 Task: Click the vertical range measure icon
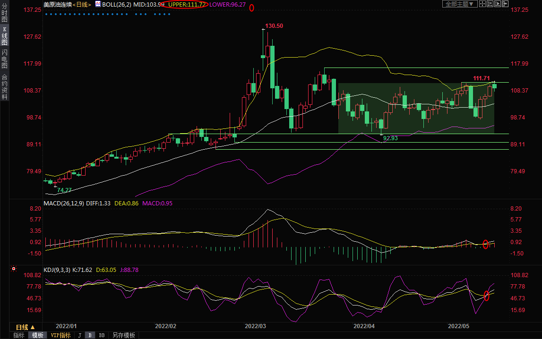tap(490, 4)
